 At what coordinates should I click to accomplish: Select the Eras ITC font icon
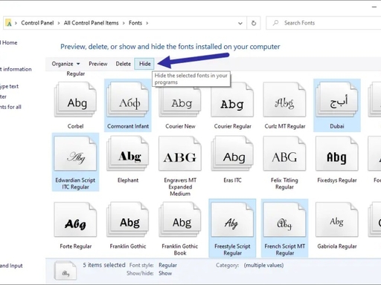pyautogui.click(x=232, y=154)
